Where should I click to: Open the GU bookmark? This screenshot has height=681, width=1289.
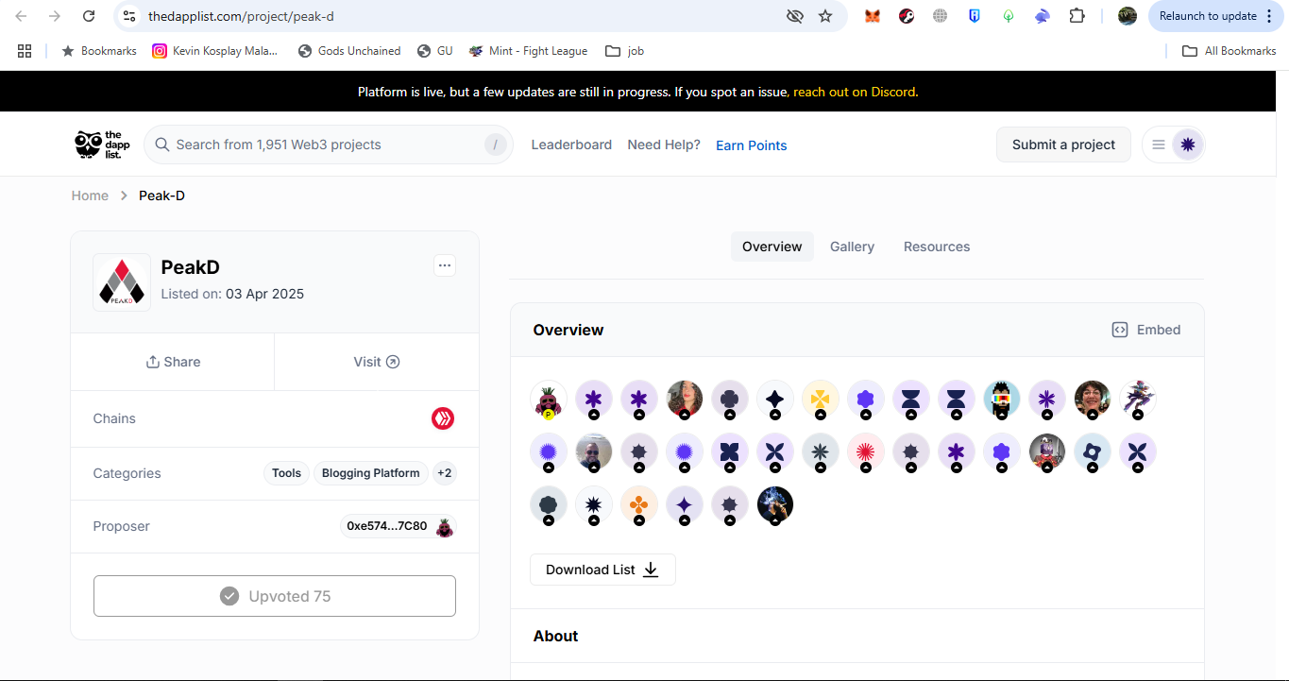[435, 51]
